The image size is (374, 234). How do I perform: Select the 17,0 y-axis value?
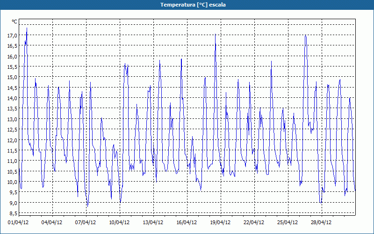[12, 36]
